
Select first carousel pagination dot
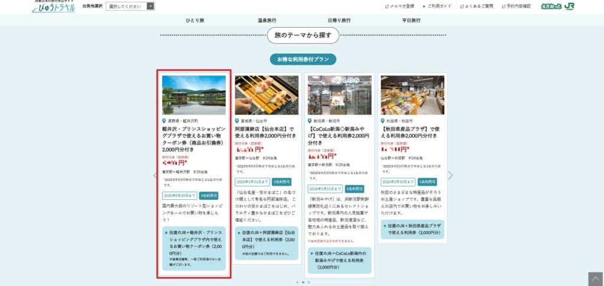click(x=297, y=282)
